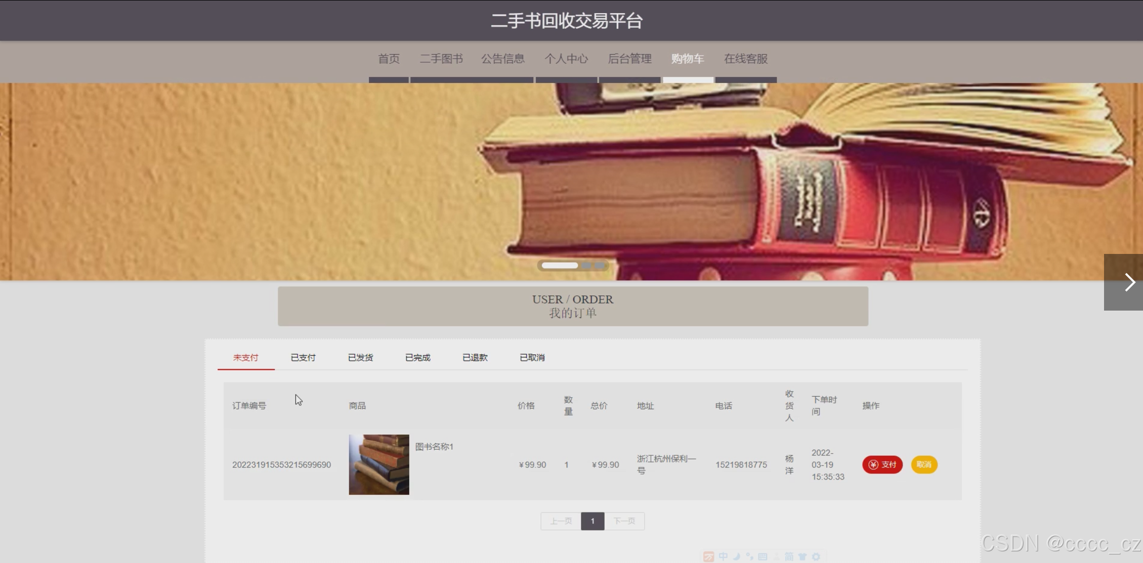Click the orange IME logo icon

708,556
